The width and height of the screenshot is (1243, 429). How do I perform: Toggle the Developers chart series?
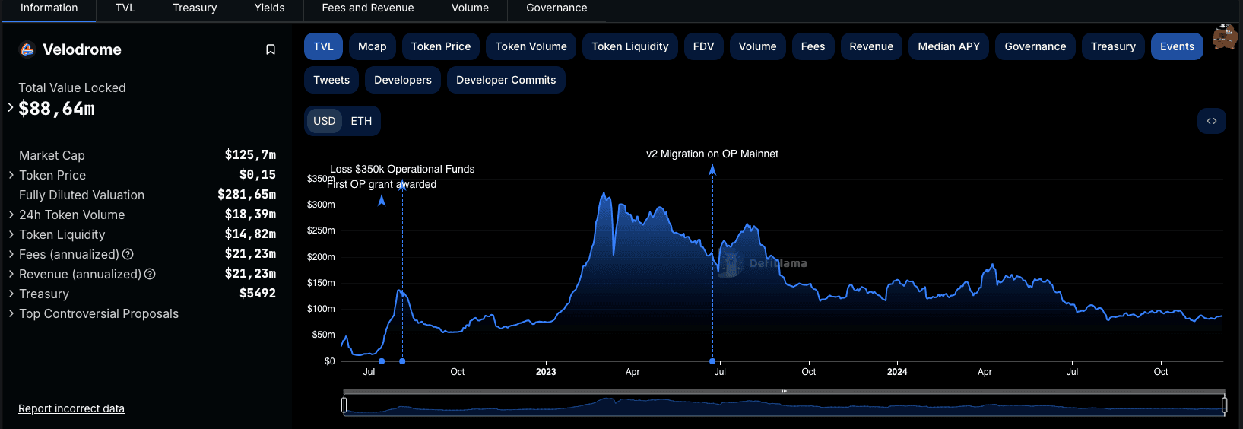403,80
